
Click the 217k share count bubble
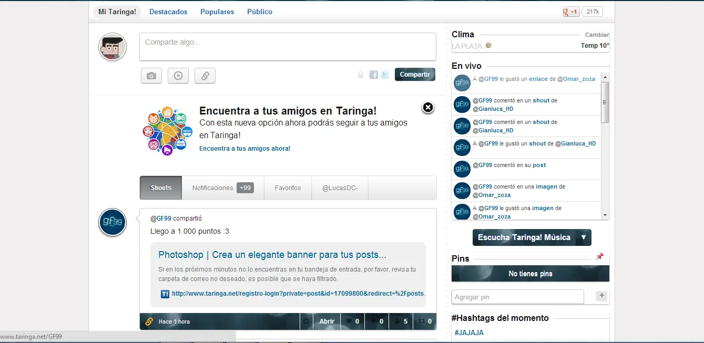coord(593,12)
